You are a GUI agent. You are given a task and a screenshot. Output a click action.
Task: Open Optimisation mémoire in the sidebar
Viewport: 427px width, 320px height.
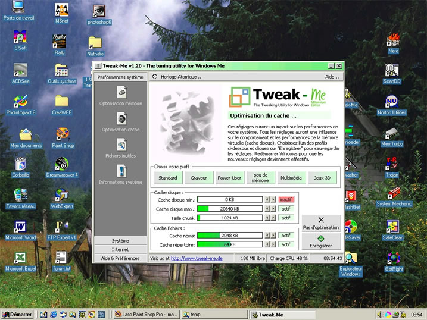pyautogui.click(x=120, y=95)
